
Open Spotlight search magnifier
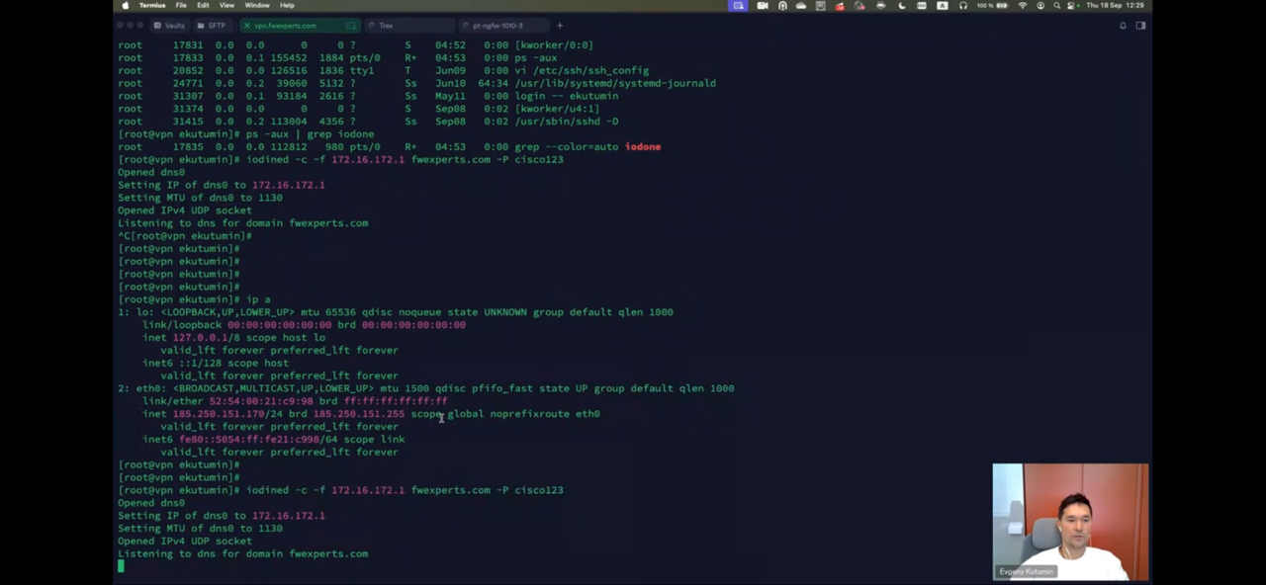point(1056,6)
